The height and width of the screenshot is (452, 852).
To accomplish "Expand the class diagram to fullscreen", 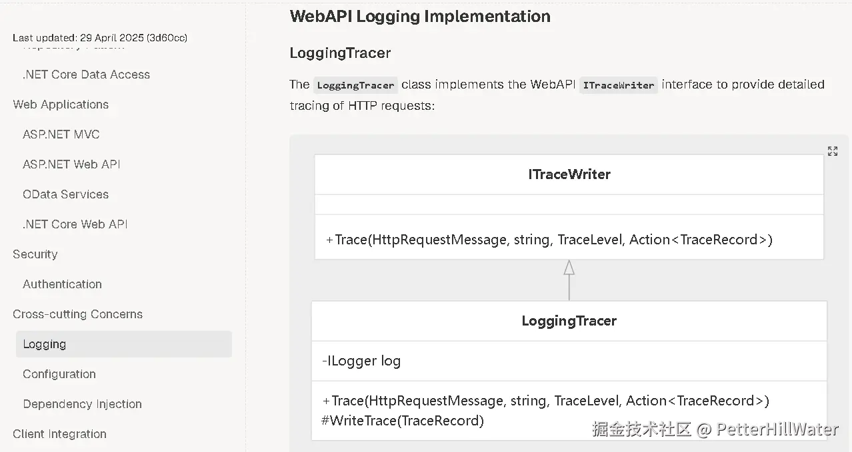I will pos(833,151).
